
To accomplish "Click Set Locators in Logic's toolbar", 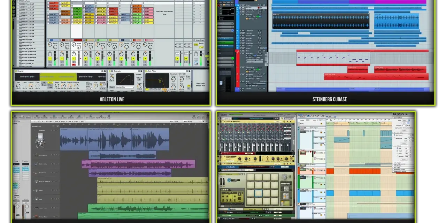I will pos(54,116).
